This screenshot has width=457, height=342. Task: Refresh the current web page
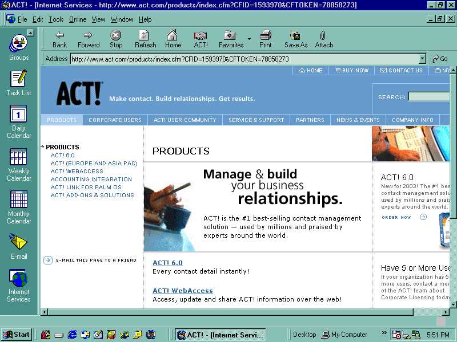(x=145, y=39)
